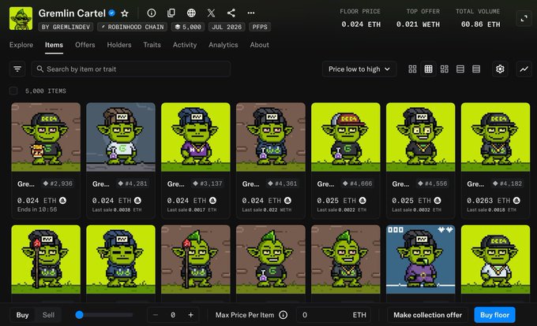Click the Total Volume 60.86 ETH stat

click(x=479, y=18)
